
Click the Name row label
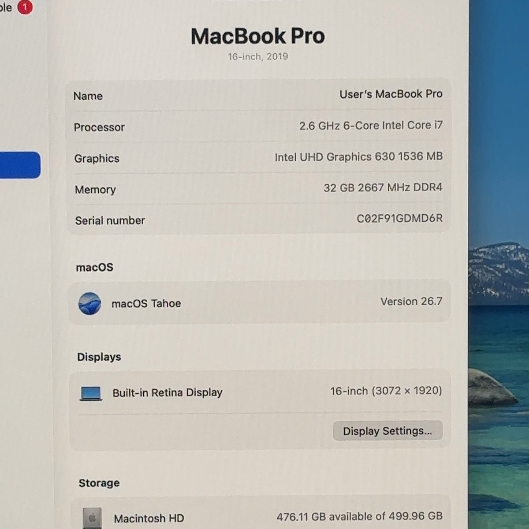88,96
